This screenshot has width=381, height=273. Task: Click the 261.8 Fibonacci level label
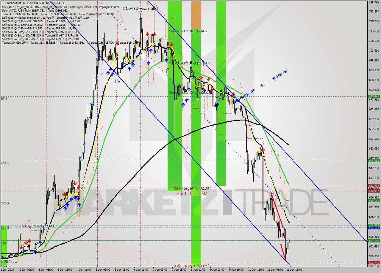4,203
